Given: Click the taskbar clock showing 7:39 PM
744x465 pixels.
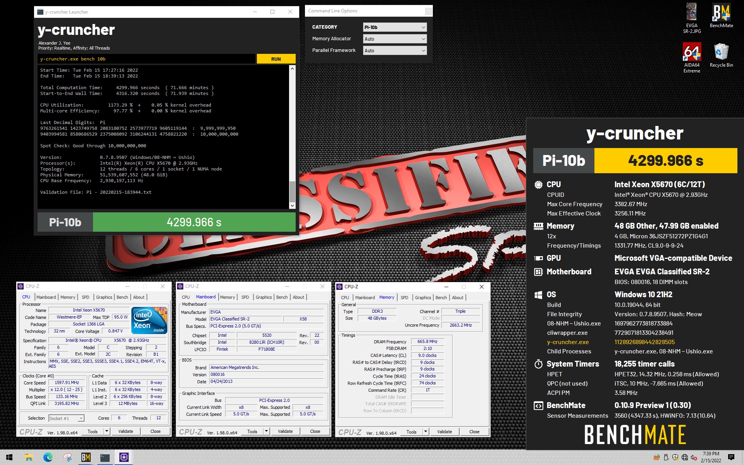Looking at the screenshot, I should click(x=711, y=457).
